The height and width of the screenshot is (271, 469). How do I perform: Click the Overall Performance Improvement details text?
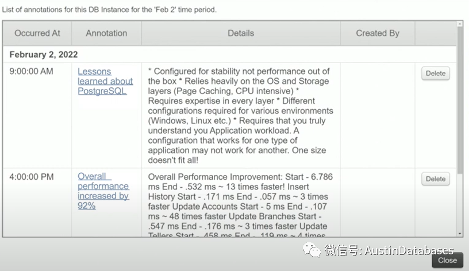[x=240, y=206]
